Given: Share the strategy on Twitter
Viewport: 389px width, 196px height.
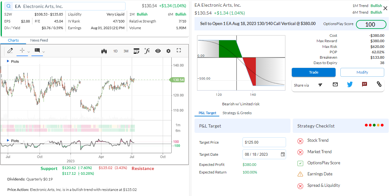Looking at the screenshot, I should pyautogui.click(x=350, y=84).
